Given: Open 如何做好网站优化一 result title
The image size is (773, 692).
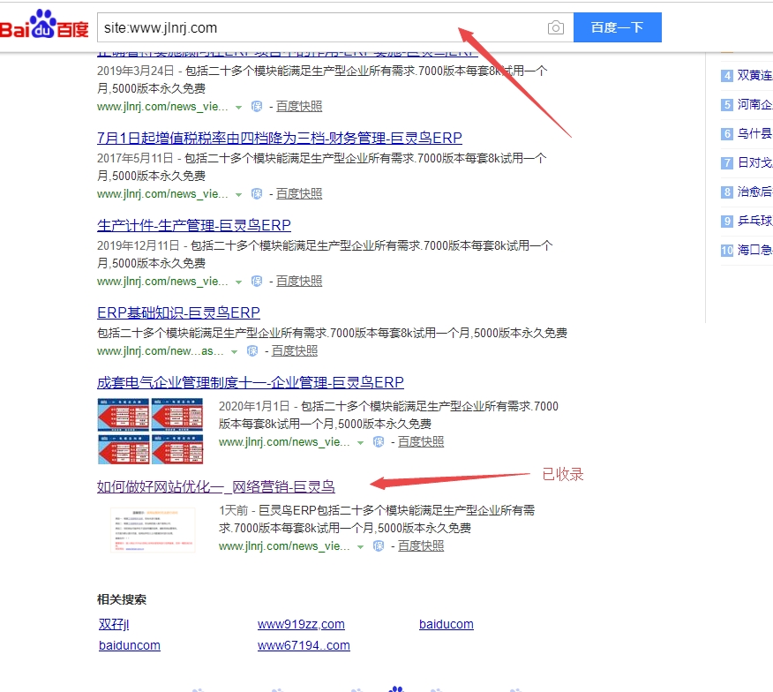Looking at the screenshot, I should [215, 486].
